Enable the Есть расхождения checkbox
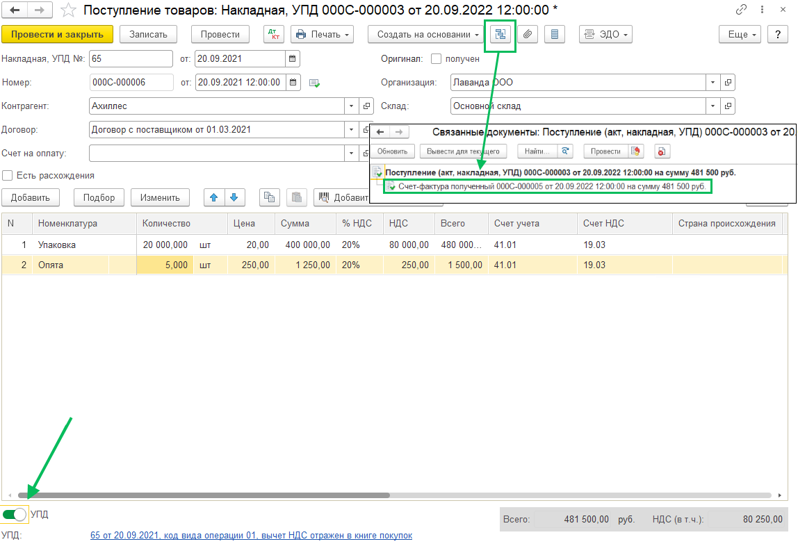The width and height of the screenshot is (798, 544). coord(8,176)
